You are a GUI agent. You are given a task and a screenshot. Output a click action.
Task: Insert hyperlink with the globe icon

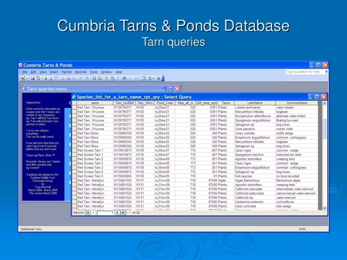click(87, 78)
